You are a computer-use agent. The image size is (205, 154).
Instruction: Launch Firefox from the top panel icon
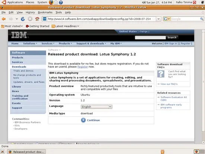coord(51,2)
